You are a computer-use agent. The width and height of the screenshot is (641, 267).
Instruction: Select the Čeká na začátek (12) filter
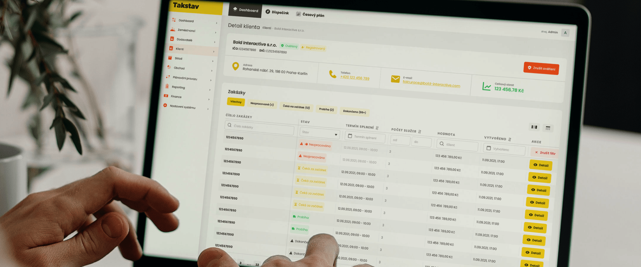pos(296,107)
